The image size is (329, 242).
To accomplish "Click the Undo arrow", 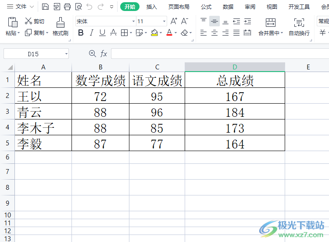I will point(89,7).
